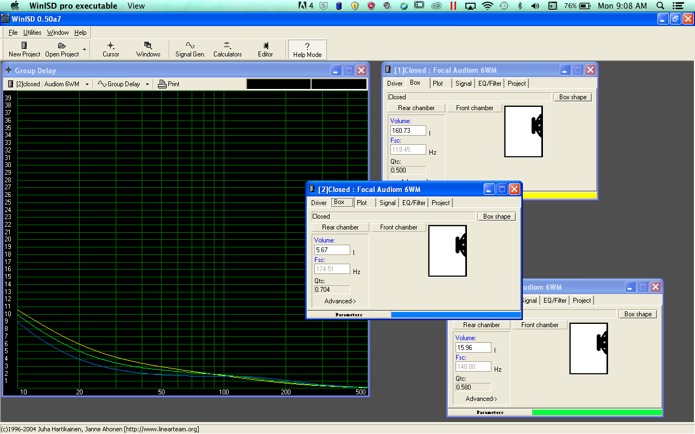The image size is (695, 434).
Task: Click Rear chamber in window with volume 15.96
Action: pyautogui.click(x=482, y=325)
